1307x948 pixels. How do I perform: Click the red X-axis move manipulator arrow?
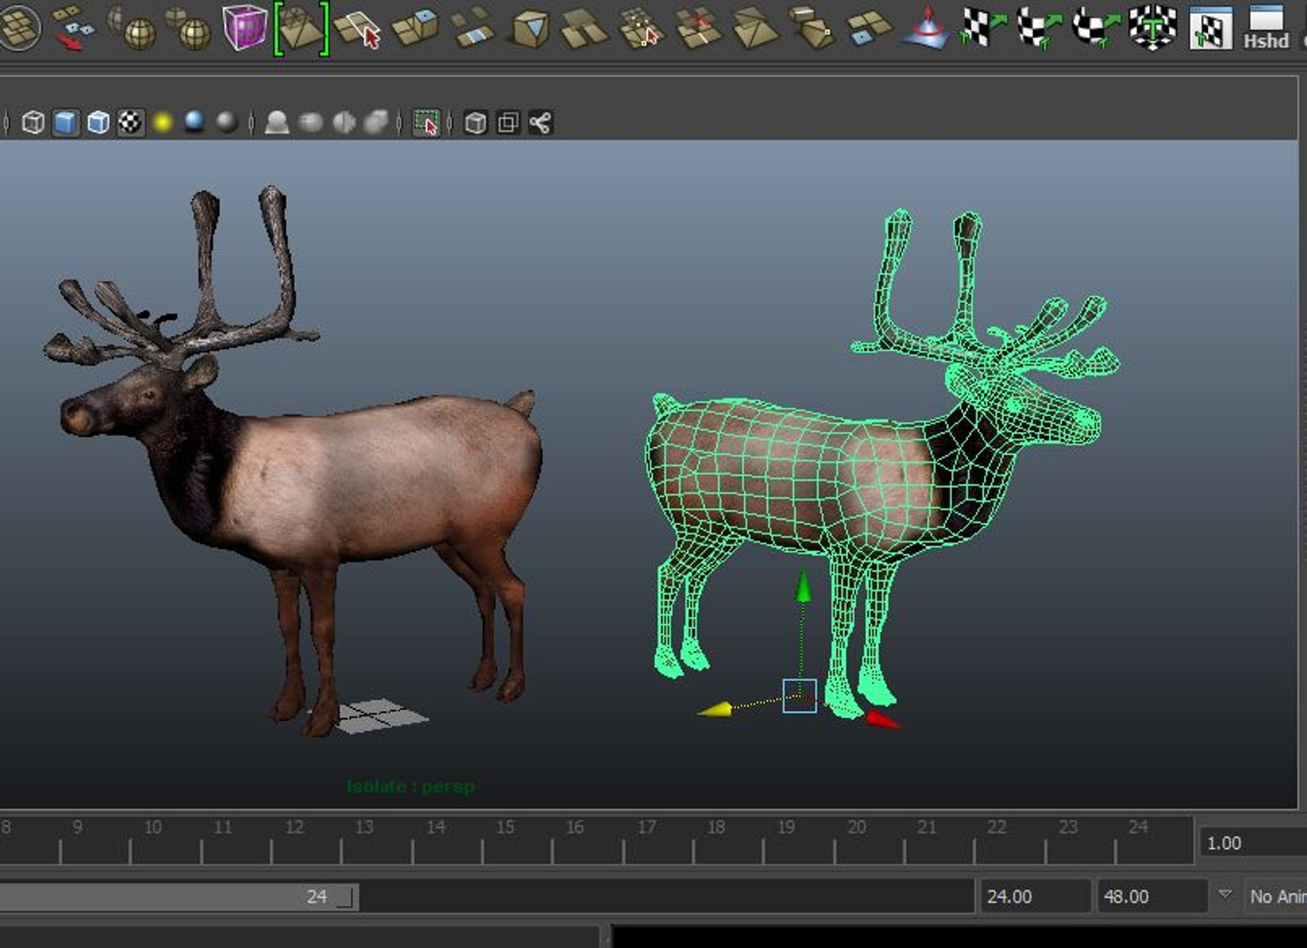tap(882, 719)
